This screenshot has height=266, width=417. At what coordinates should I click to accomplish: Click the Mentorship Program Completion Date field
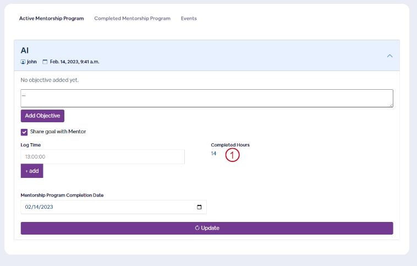pyautogui.click(x=113, y=207)
